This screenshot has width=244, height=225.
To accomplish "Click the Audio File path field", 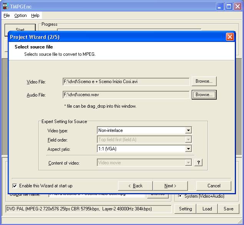I will point(126,95).
